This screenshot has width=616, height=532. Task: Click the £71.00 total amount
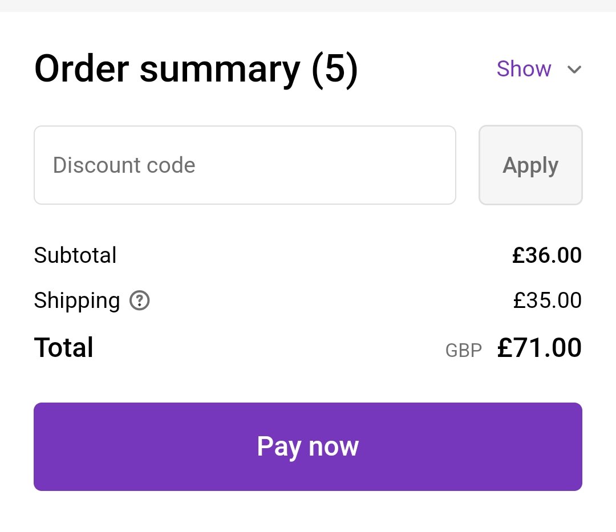pos(539,347)
